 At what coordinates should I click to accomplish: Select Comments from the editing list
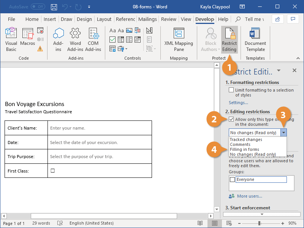coord(240,144)
